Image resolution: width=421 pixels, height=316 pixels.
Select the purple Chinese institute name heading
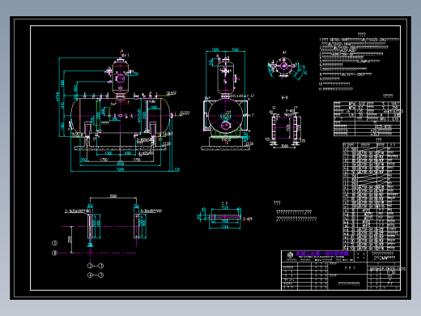pos(322,254)
